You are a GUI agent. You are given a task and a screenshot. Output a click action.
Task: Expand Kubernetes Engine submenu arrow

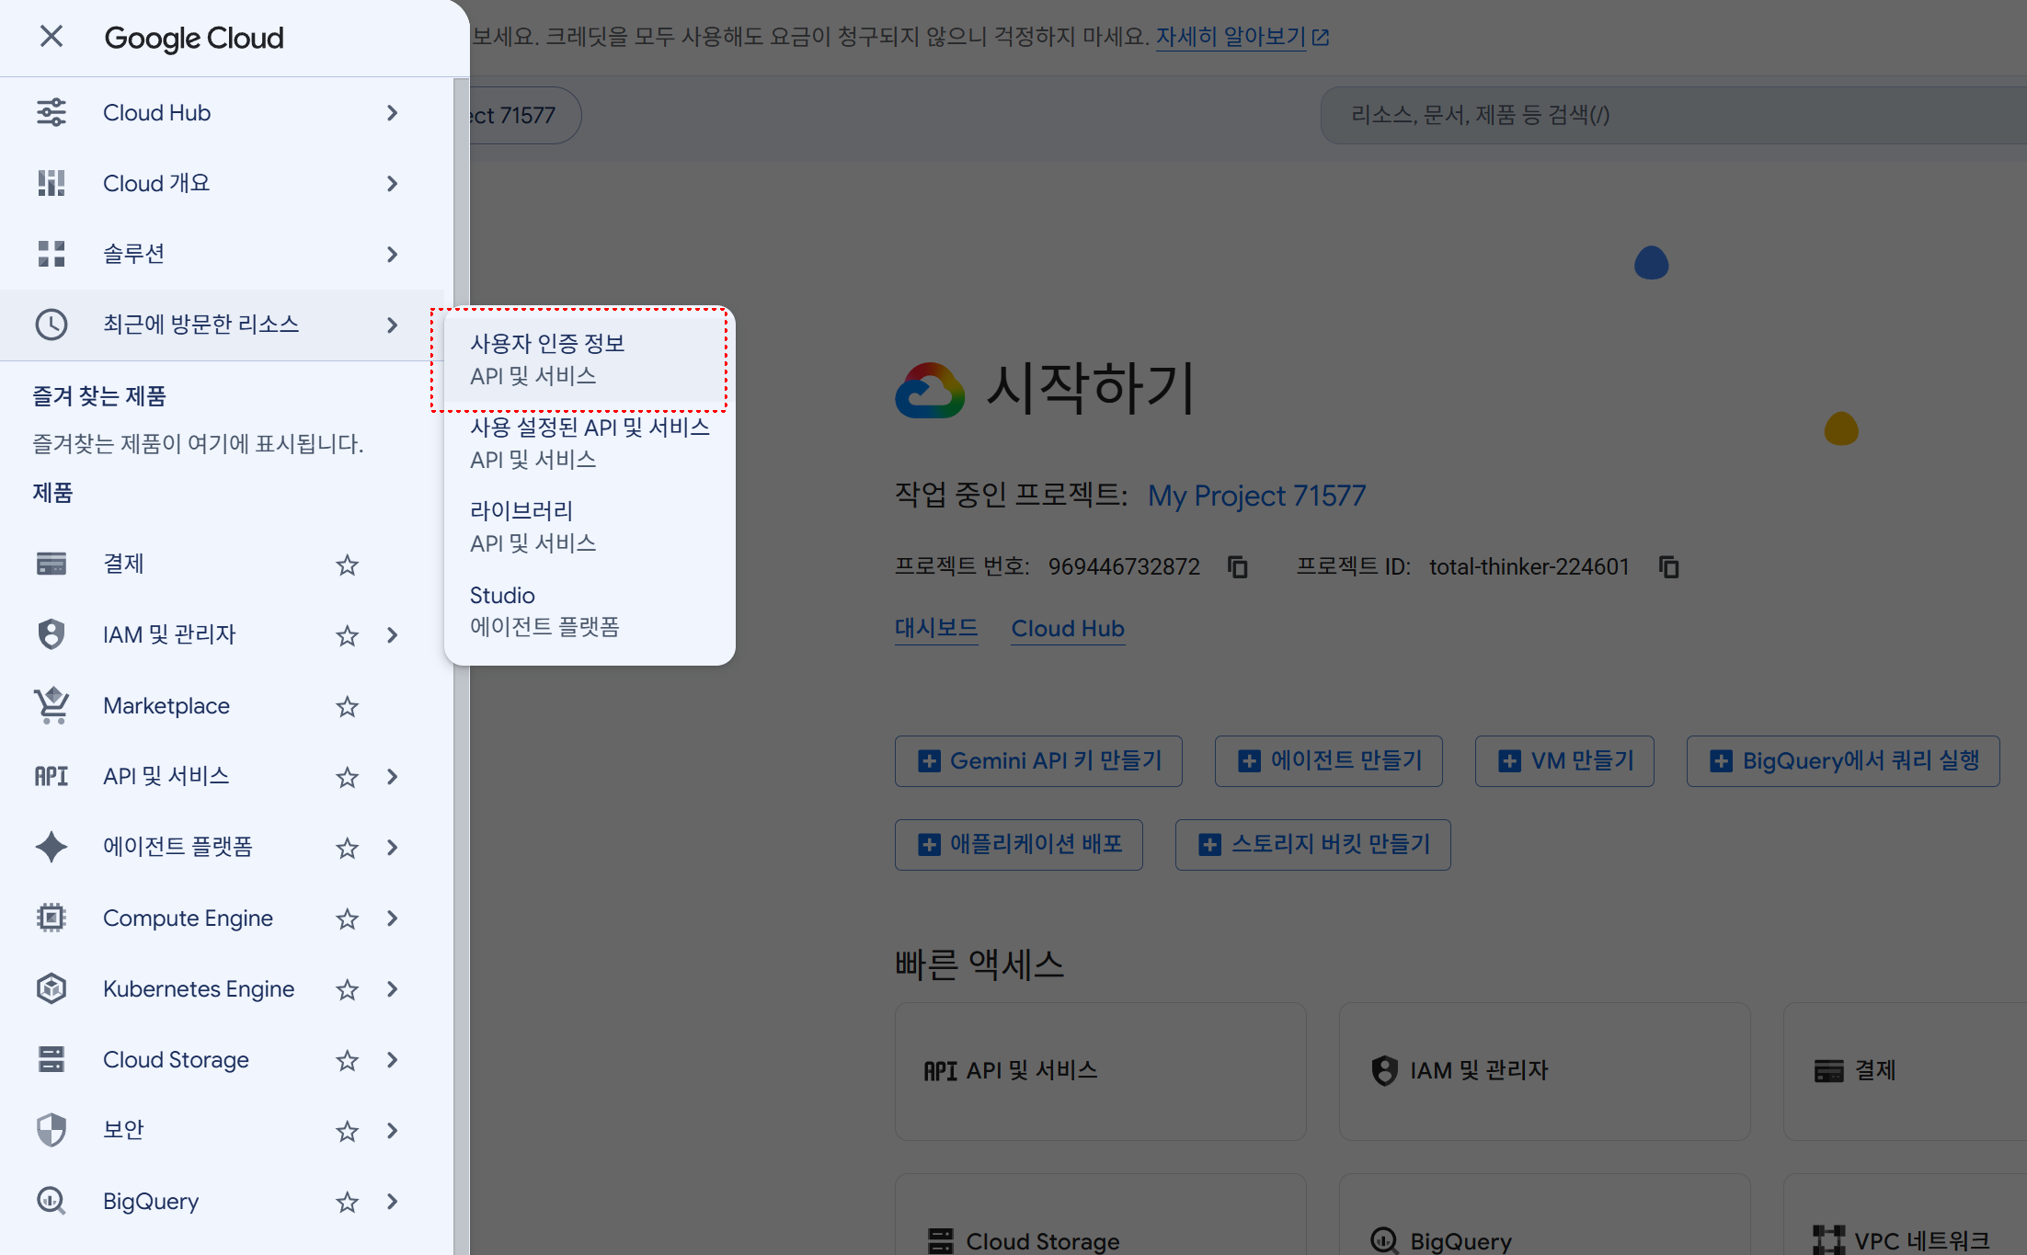393,989
